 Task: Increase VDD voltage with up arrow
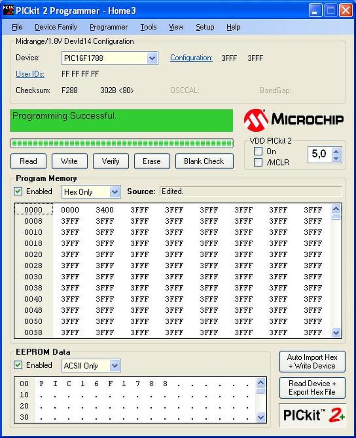pyautogui.click(x=336, y=151)
